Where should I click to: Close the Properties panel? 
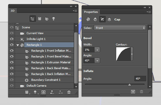tap(150, 8)
